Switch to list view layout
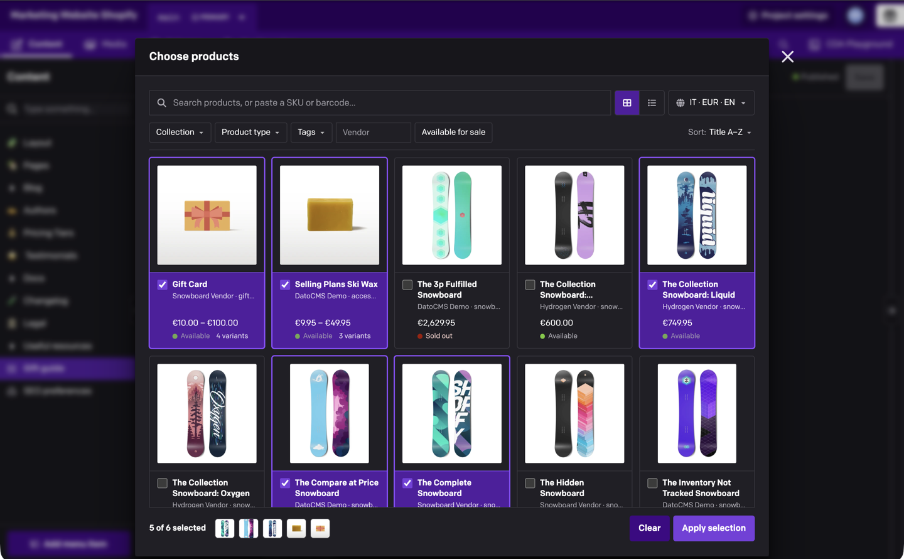Image resolution: width=904 pixels, height=559 pixels. [x=652, y=103]
